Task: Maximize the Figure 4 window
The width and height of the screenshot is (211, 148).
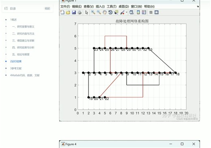Action: point(182,144)
